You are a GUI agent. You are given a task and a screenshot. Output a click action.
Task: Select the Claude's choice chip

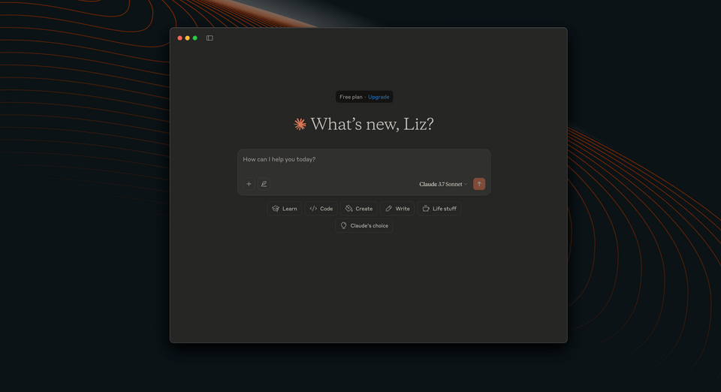click(364, 225)
